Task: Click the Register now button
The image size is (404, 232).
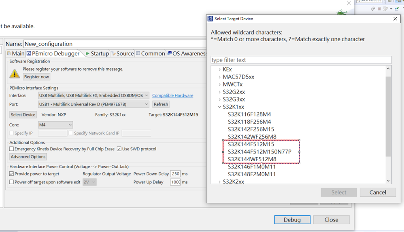Action: click(36, 77)
